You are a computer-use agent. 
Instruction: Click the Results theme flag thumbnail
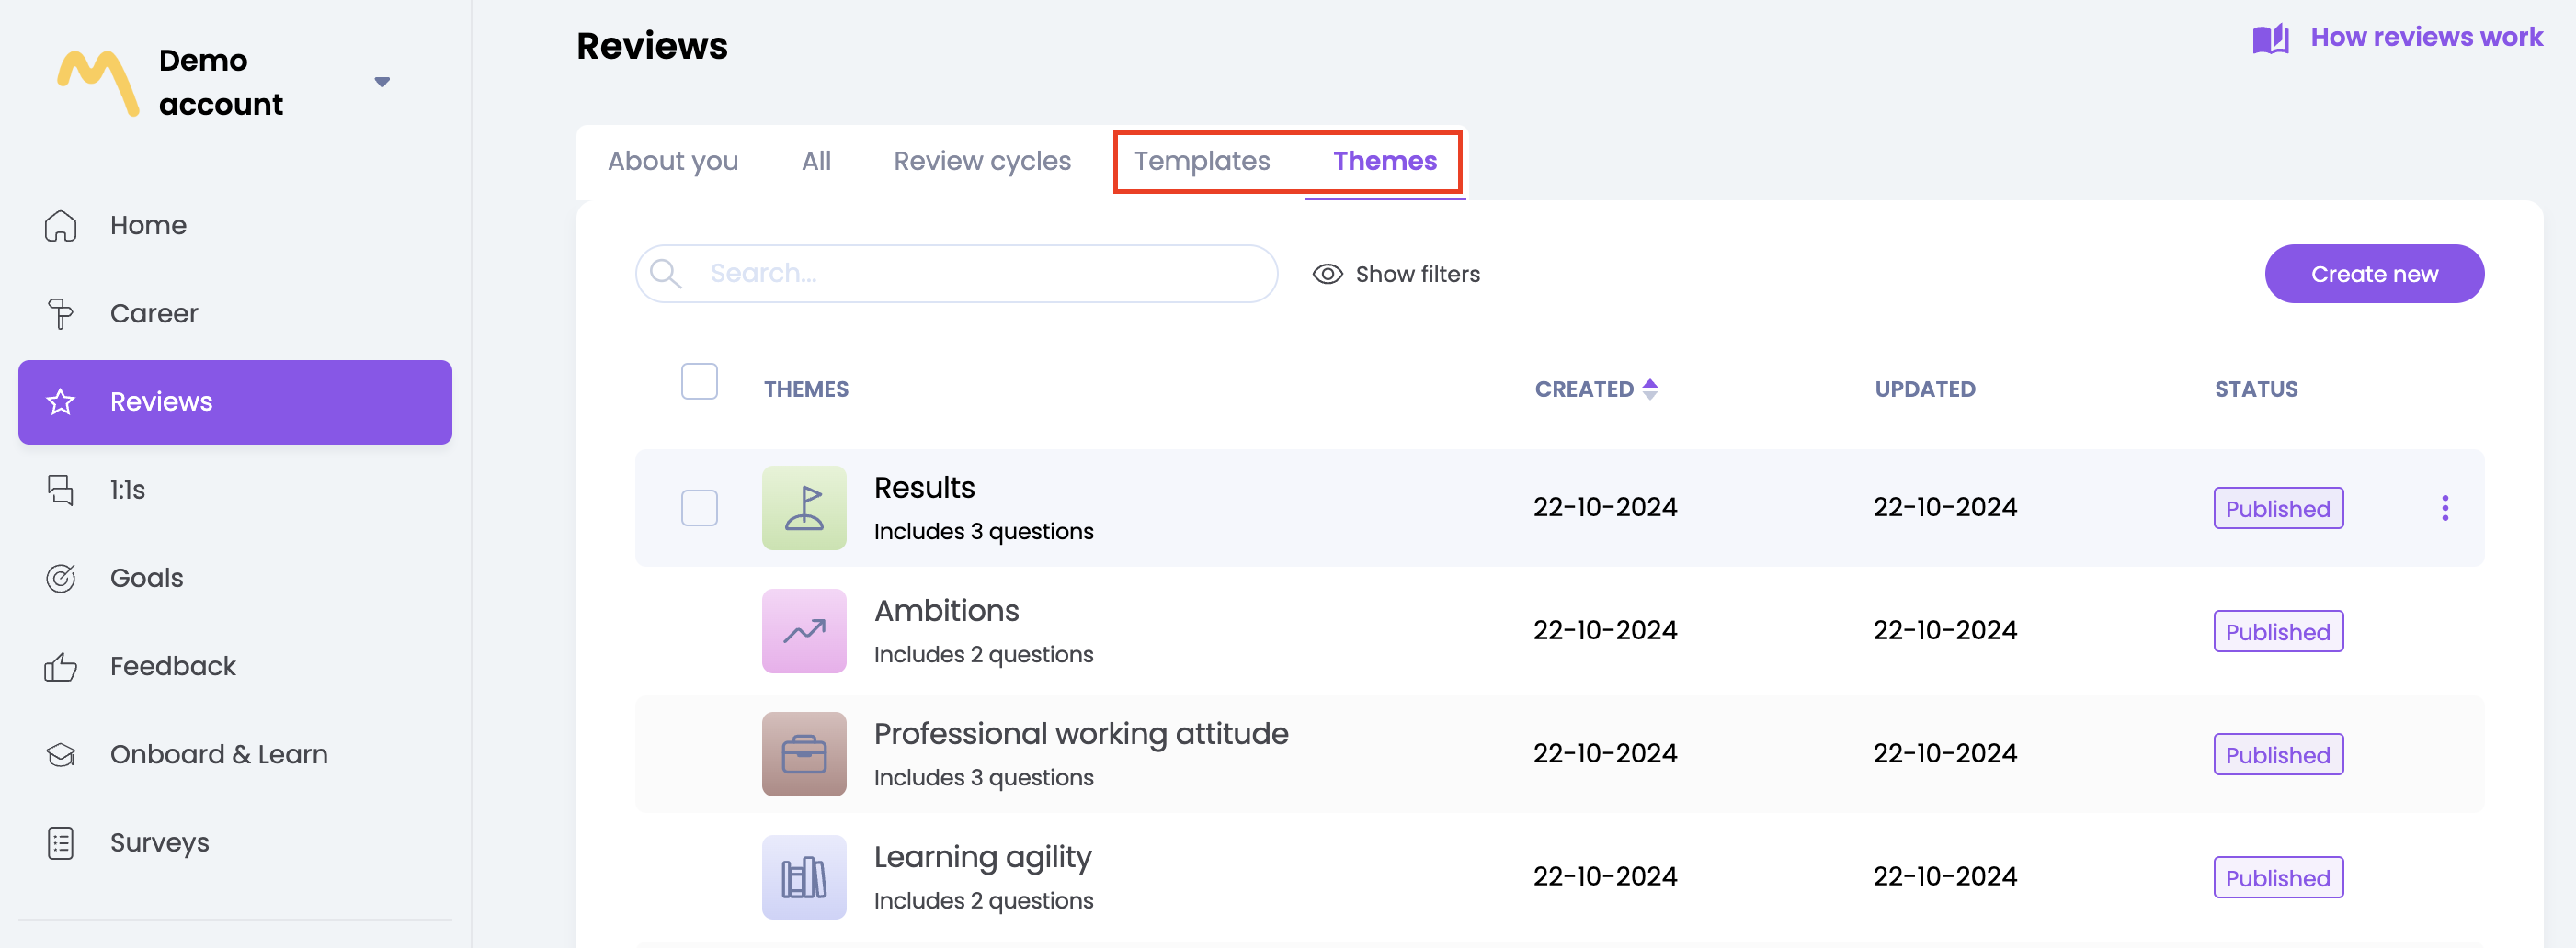803,507
